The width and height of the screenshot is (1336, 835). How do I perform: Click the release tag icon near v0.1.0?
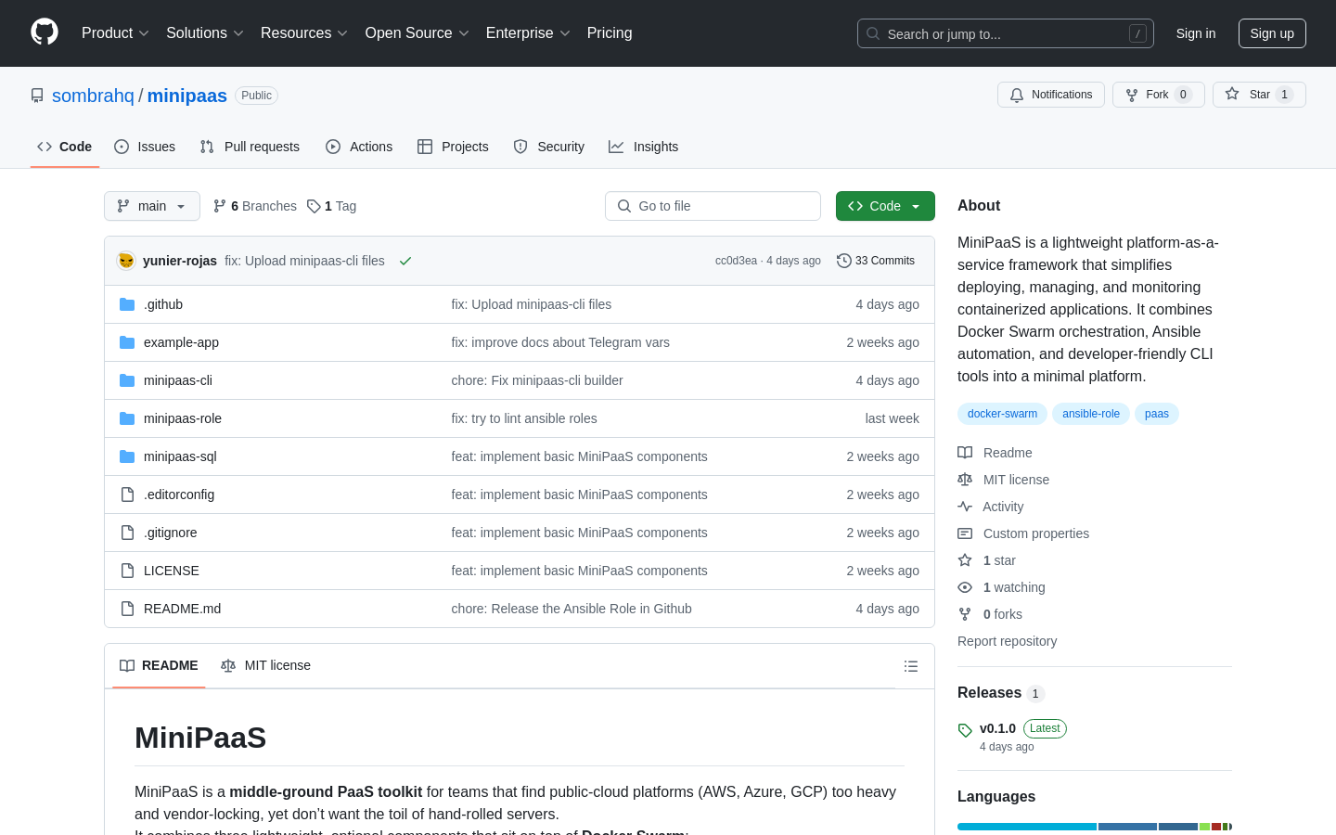tap(965, 730)
